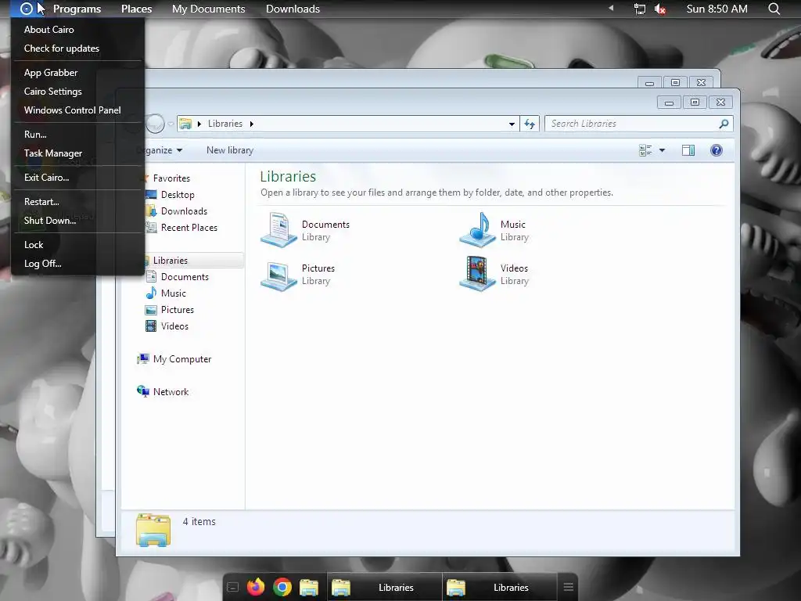The width and height of the screenshot is (801, 601).
Task: Click New library toolbar button
Action: [230, 150]
